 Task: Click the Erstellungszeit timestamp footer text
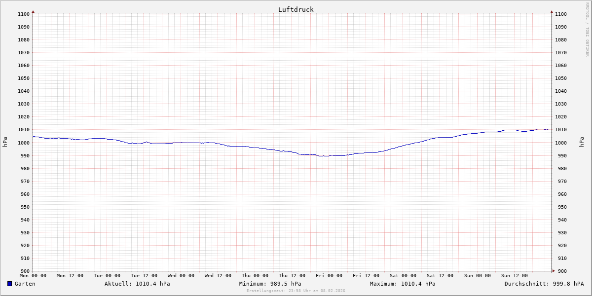[x=296, y=291]
